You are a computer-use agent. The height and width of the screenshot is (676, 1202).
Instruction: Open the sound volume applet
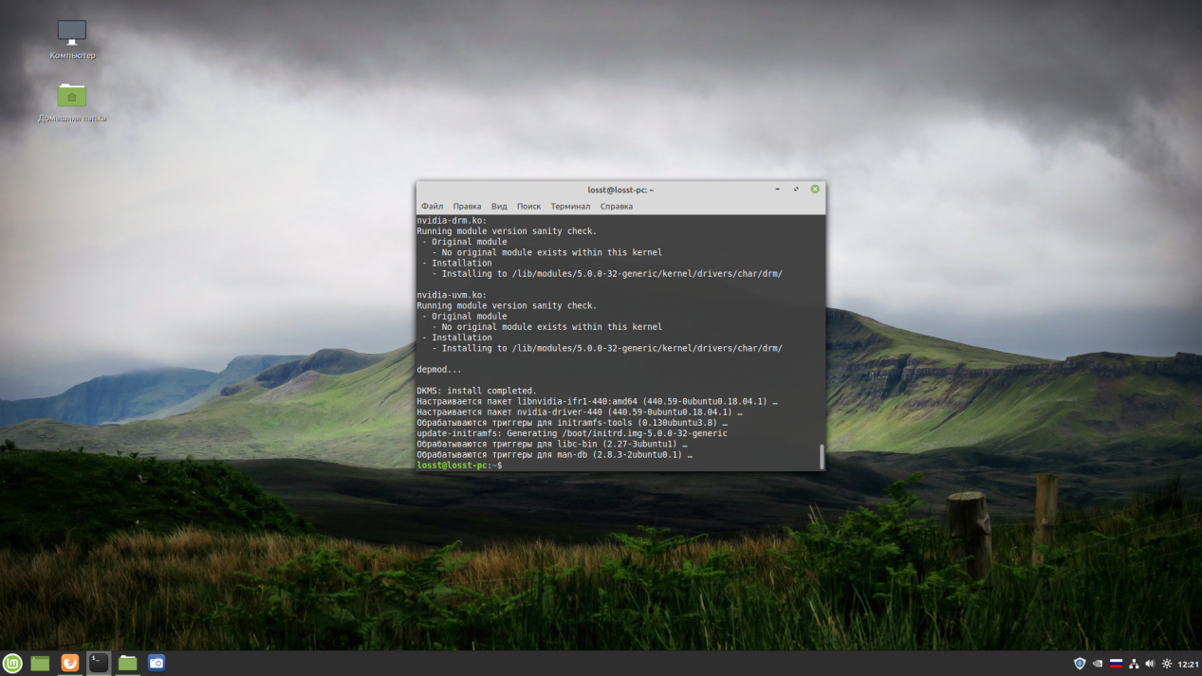pyautogui.click(x=1150, y=664)
